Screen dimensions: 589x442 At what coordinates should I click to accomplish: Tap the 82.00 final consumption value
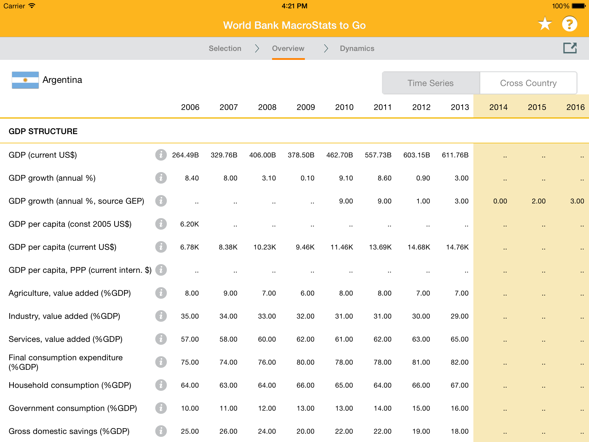[x=460, y=362]
